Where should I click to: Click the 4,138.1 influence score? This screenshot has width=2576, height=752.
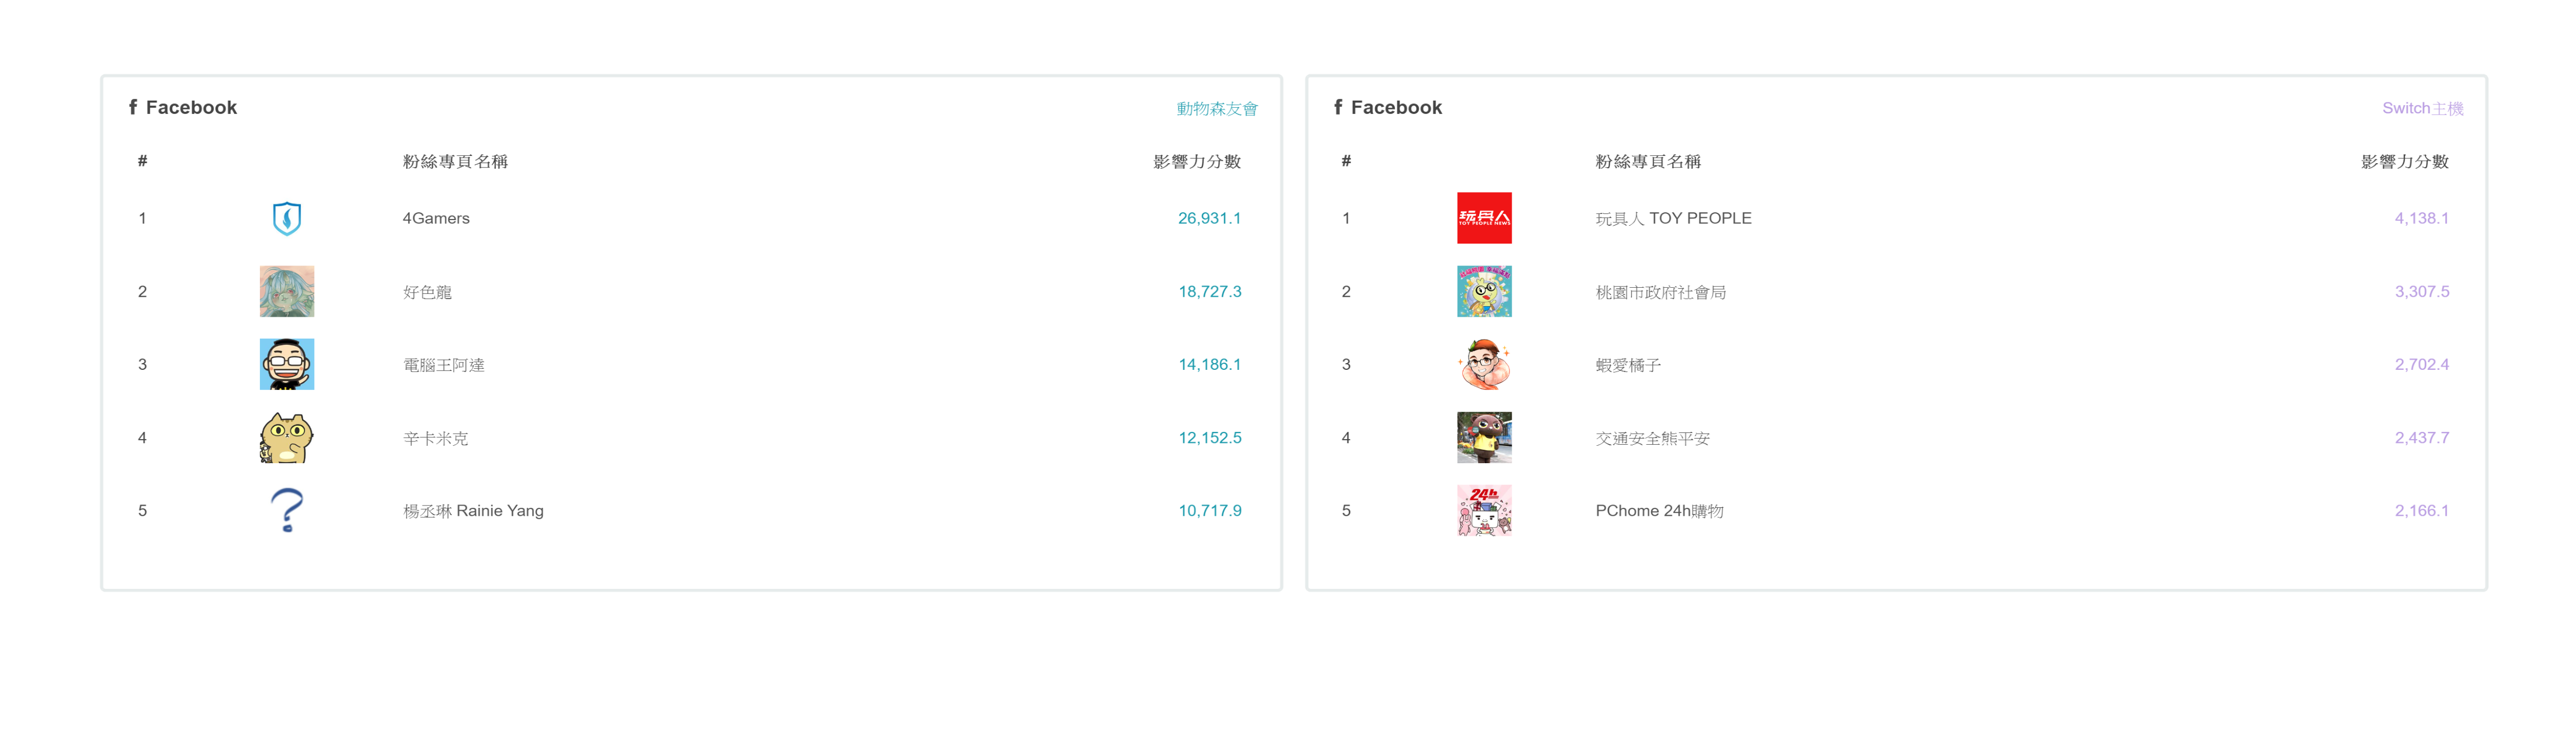[2420, 218]
